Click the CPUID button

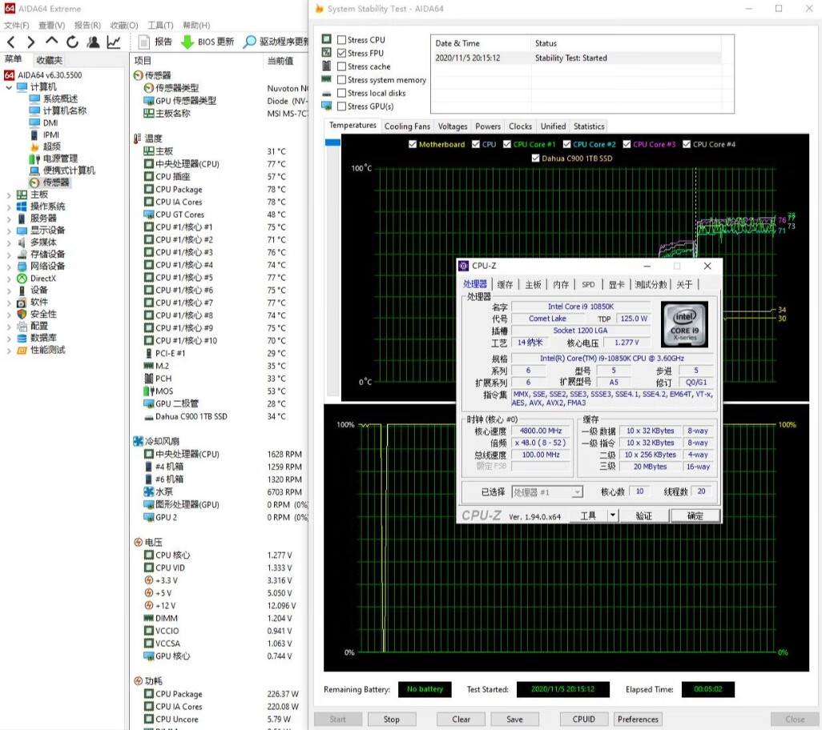(583, 719)
